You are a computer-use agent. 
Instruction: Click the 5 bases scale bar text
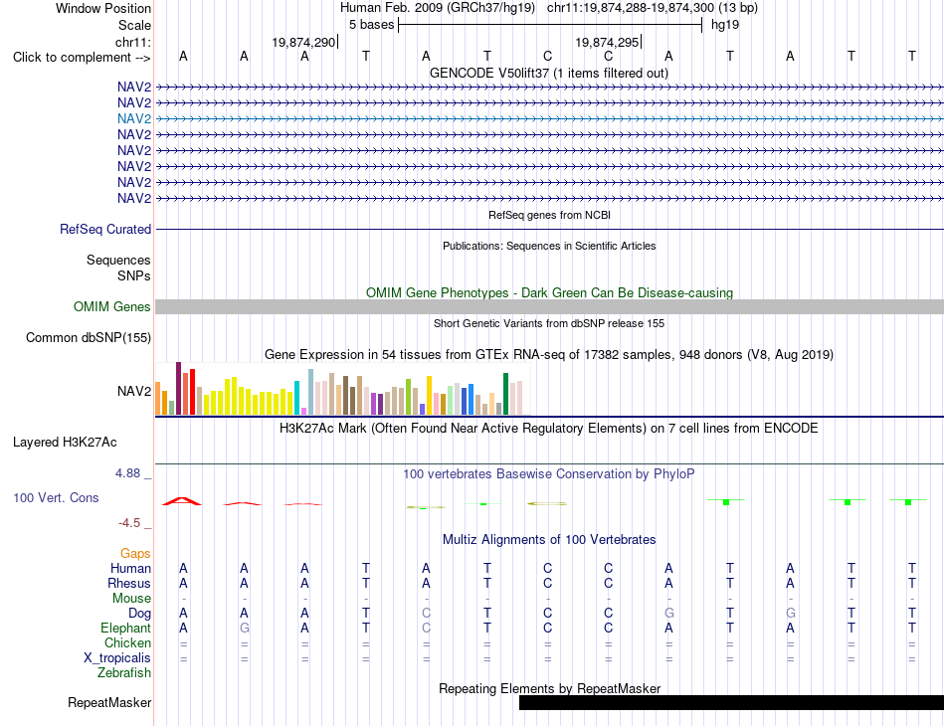[371, 25]
